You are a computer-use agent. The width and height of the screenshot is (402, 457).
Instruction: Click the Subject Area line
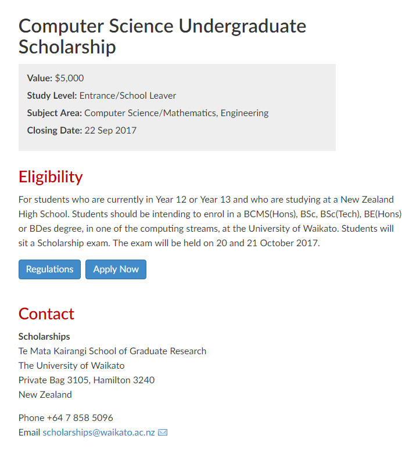point(148,113)
